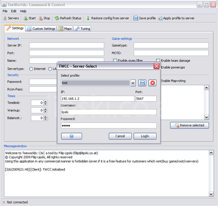
Task: Open the Servers toolbar button
Action: click(x=11, y=18)
